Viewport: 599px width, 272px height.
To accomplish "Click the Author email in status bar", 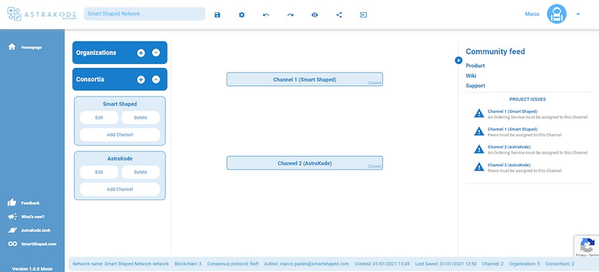I will [306, 264].
